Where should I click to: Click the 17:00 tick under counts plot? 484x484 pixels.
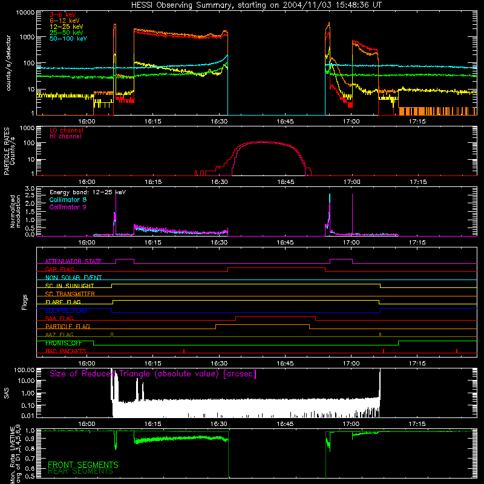pyautogui.click(x=352, y=122)
